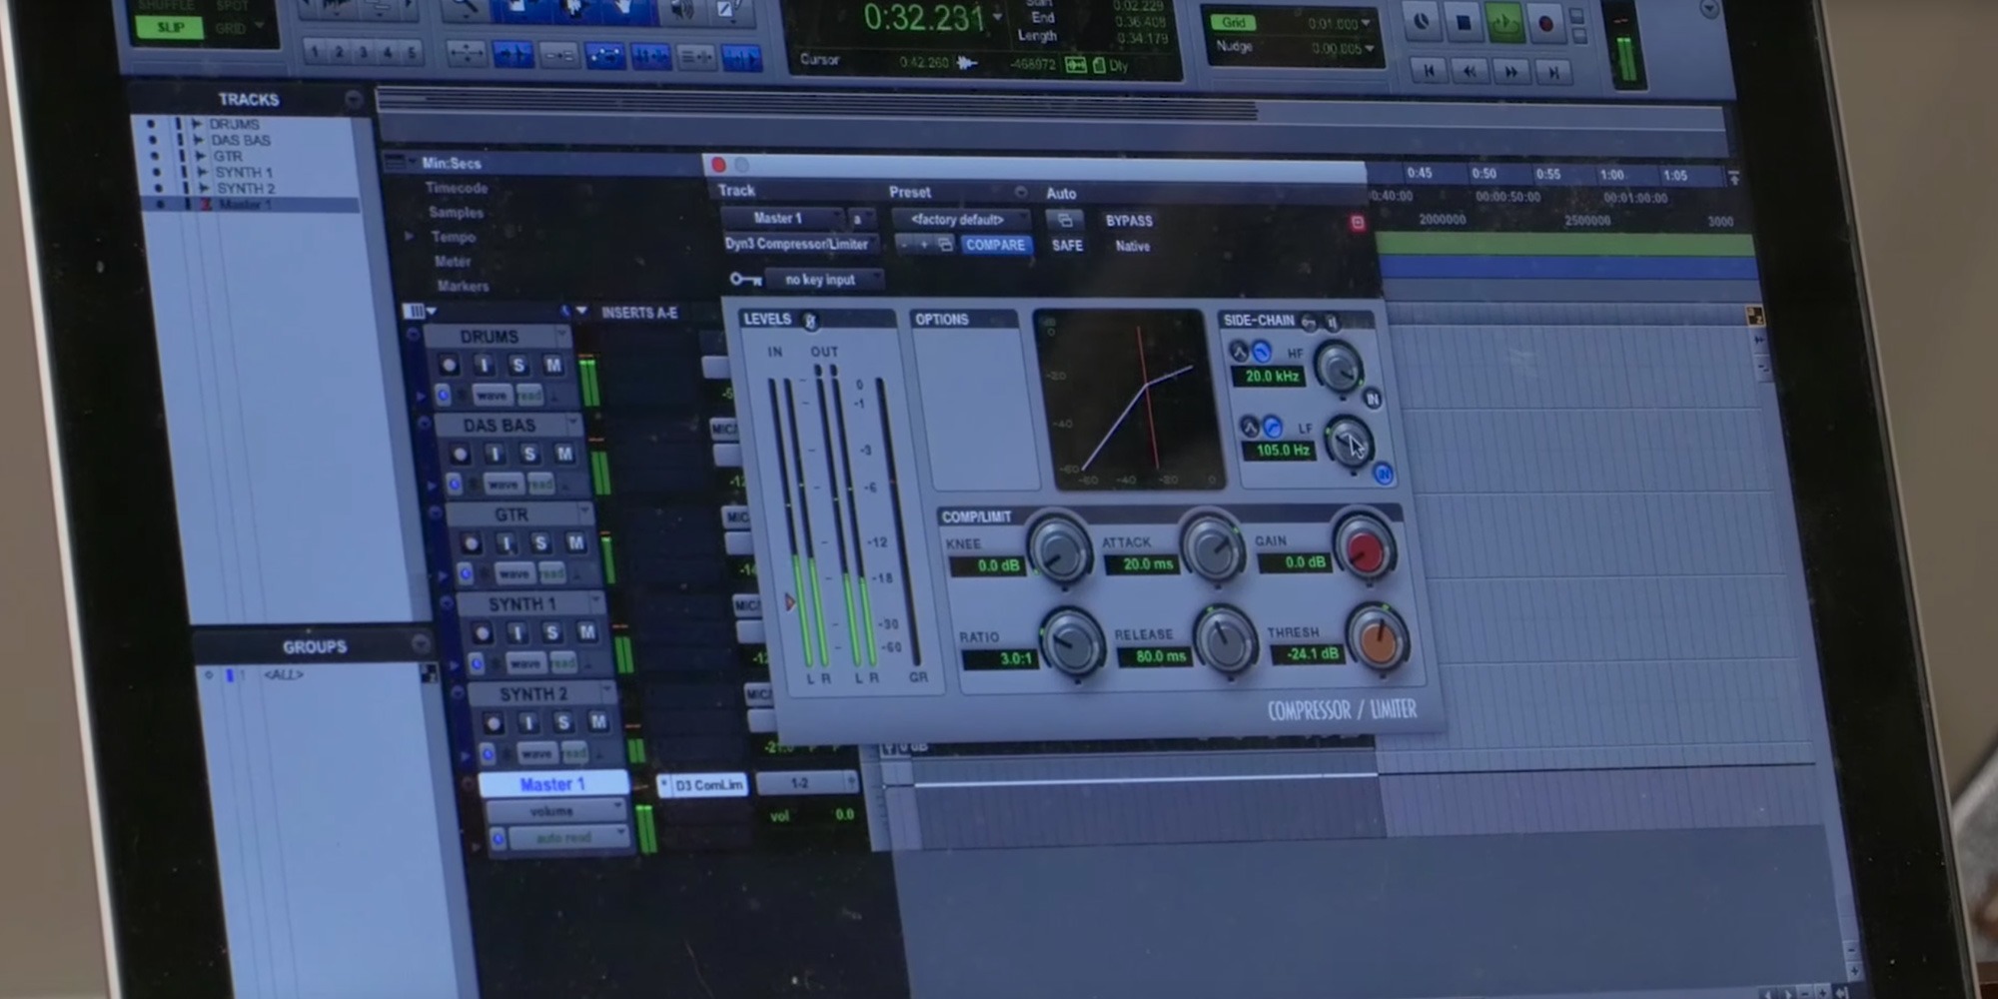Select zoom preset 3

tap(364, 52)
